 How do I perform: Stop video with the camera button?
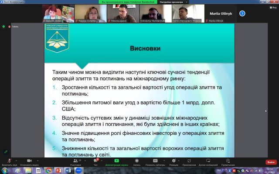29,161
